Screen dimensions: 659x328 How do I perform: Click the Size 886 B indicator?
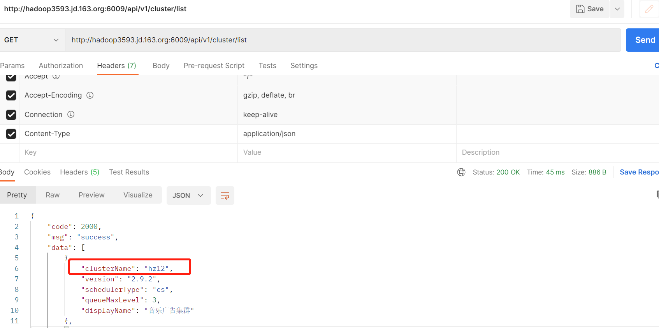pyautogui.click(x=589, y=172)
